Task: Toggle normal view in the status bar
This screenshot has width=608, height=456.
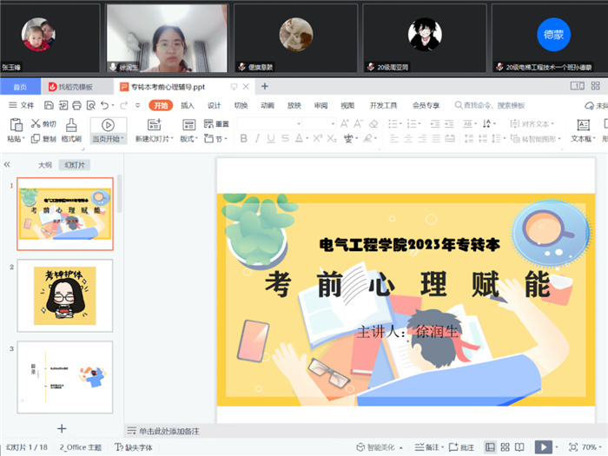Action: pyautogui.click(x=491, y=446)
